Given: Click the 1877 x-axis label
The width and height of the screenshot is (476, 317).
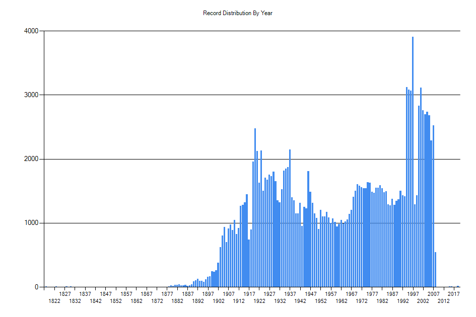Looking at the screenshot, I should tap(167, 294).
